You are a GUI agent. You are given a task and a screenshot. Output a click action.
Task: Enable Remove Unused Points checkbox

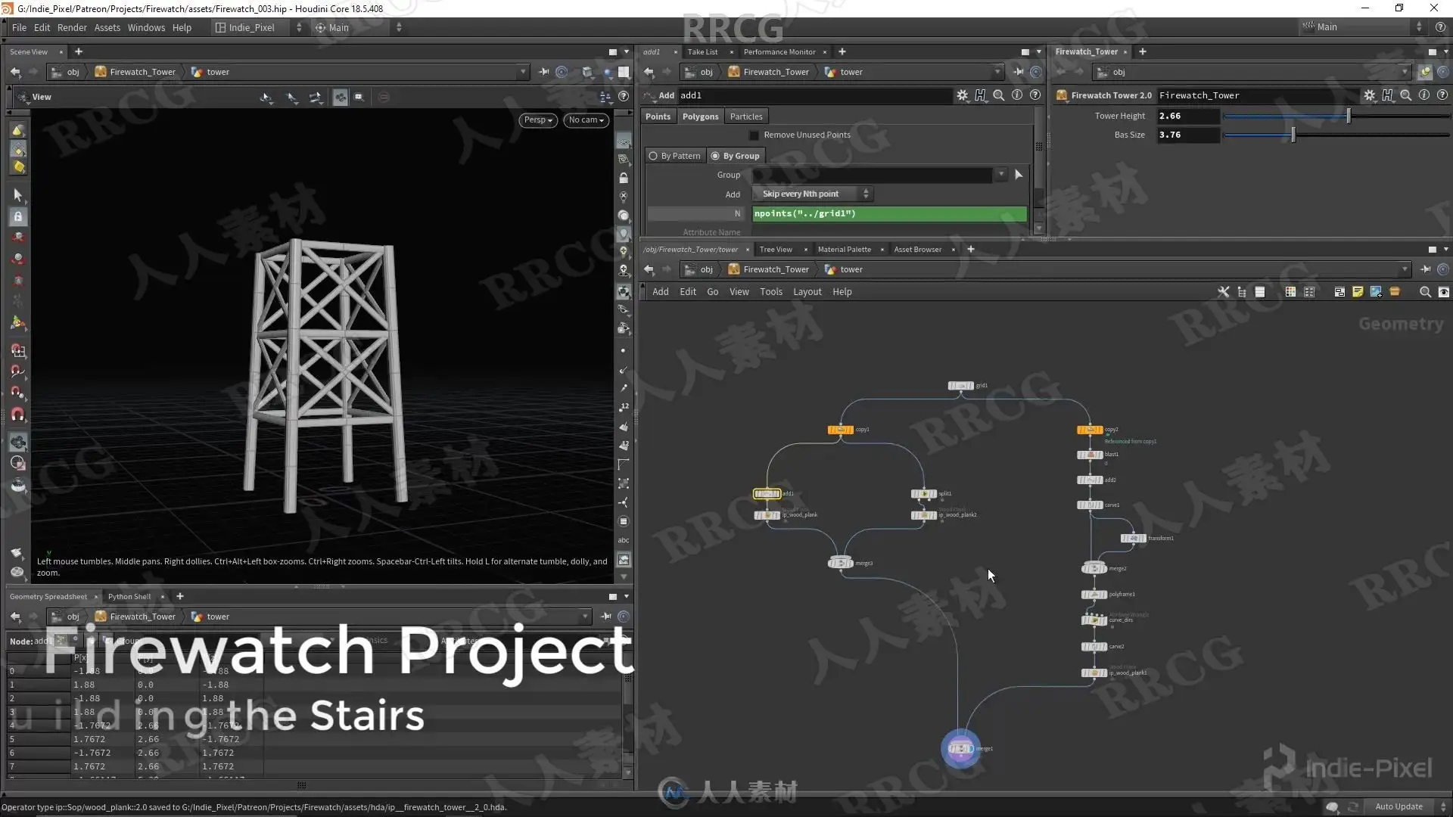tap(754, 135)
